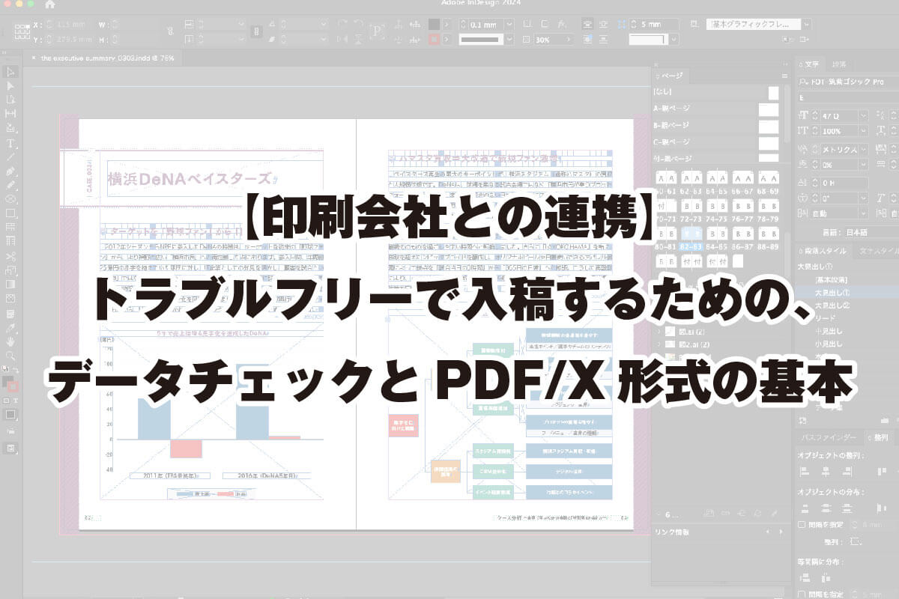Click the distribute top edges icon
The height and width of the screenshot is (599, 899).
(x=804, y=508)
